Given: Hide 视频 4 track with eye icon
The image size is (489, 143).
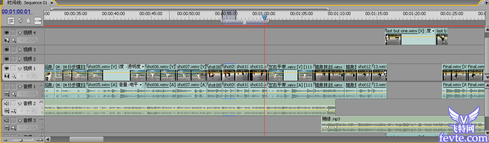Looking at the screenshot, I should (6, 33).
